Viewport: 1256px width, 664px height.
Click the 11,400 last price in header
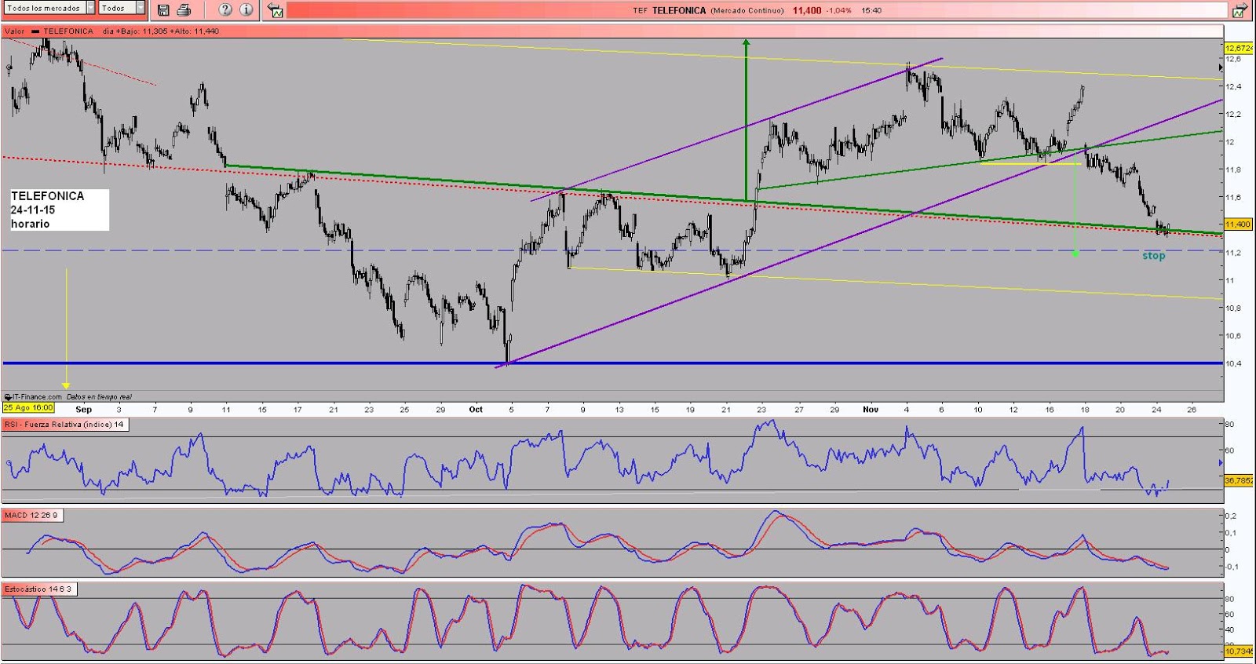(x=807, y=11)
